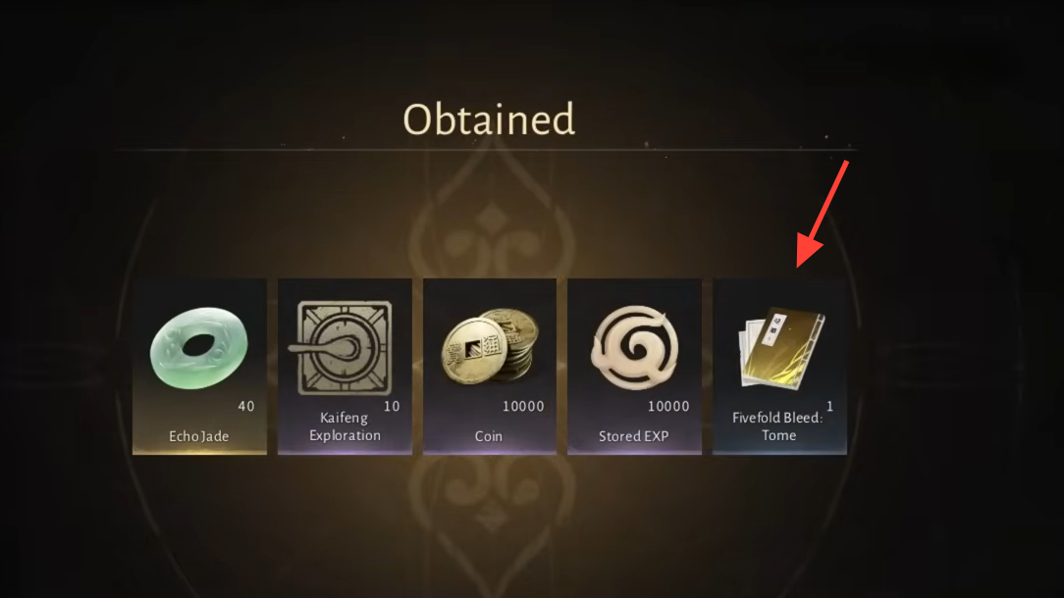The image size is (1064, 598).
Task: Click the Stored EXP quantity 10000
Action: pyautogui.click(x=668, y=406)
